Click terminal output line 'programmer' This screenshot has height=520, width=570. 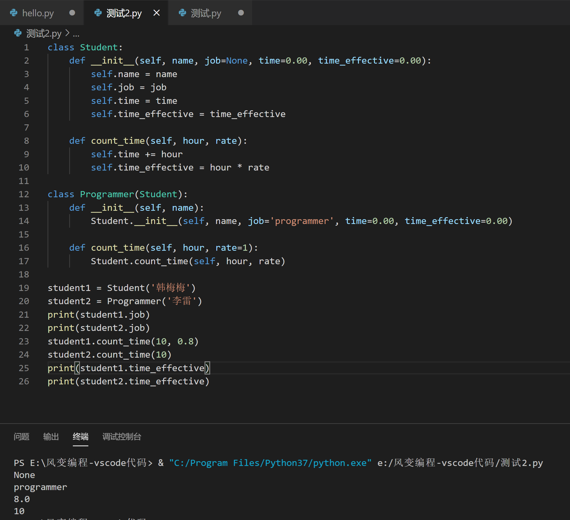pos(41,487)
